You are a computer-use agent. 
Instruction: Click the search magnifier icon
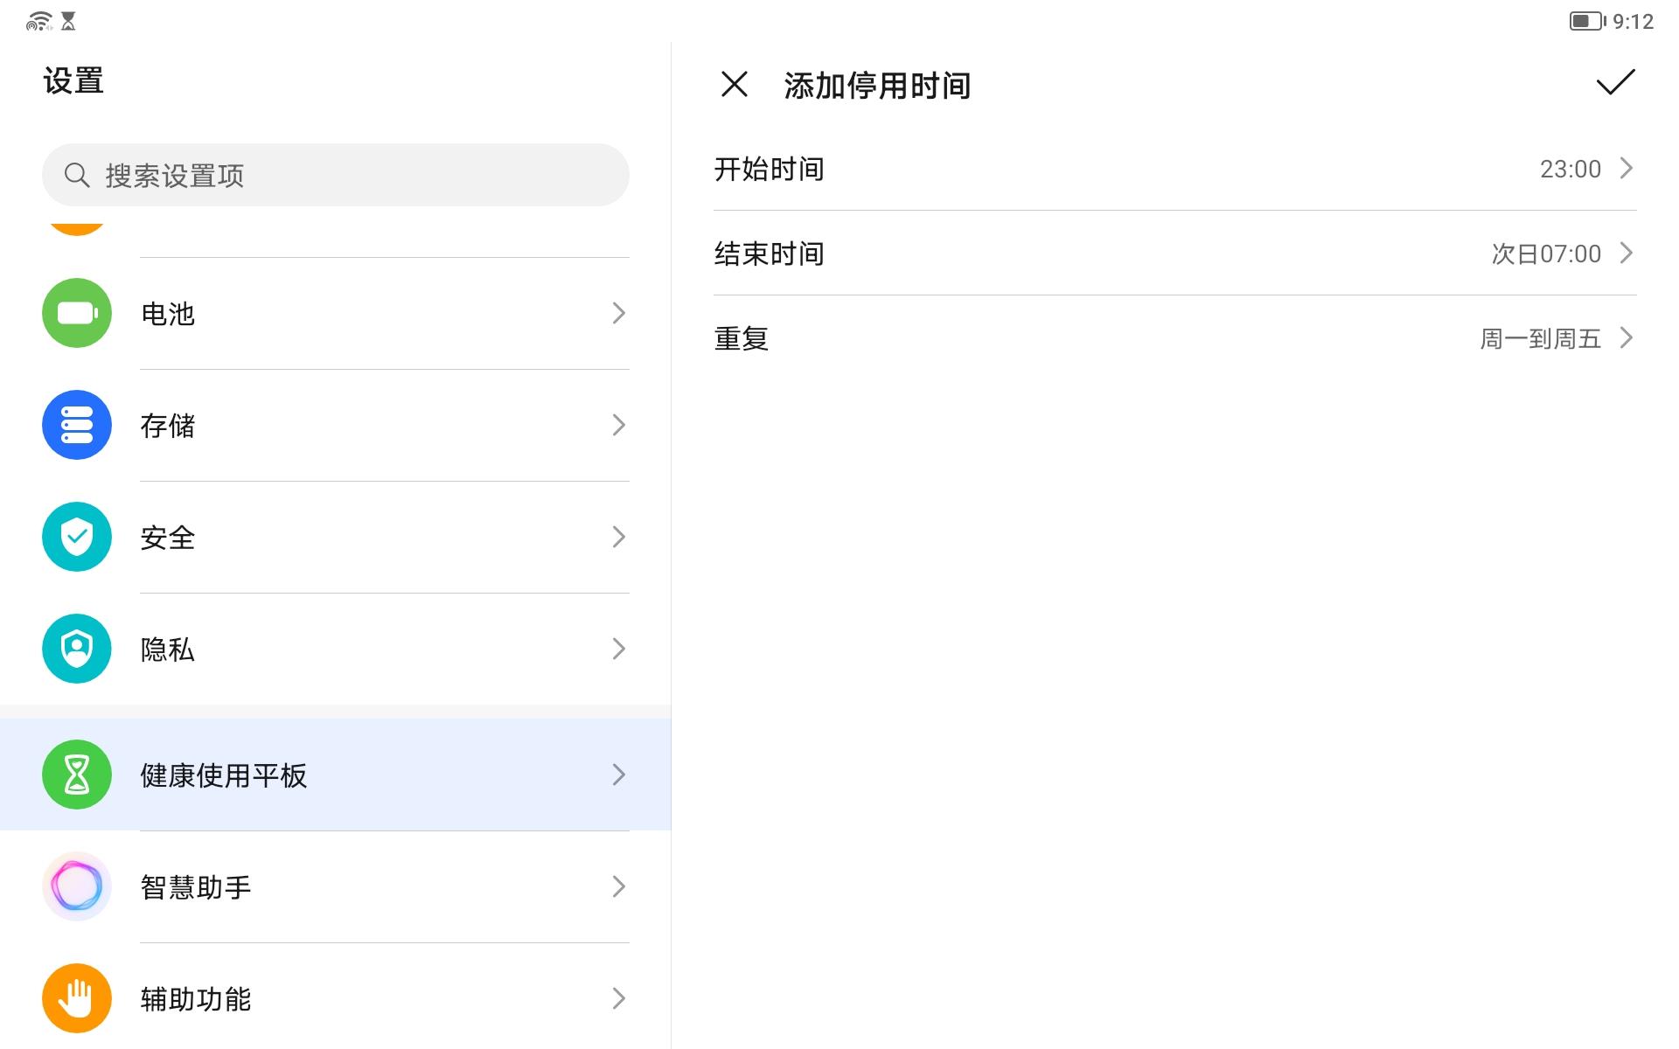tap(77, 174)
